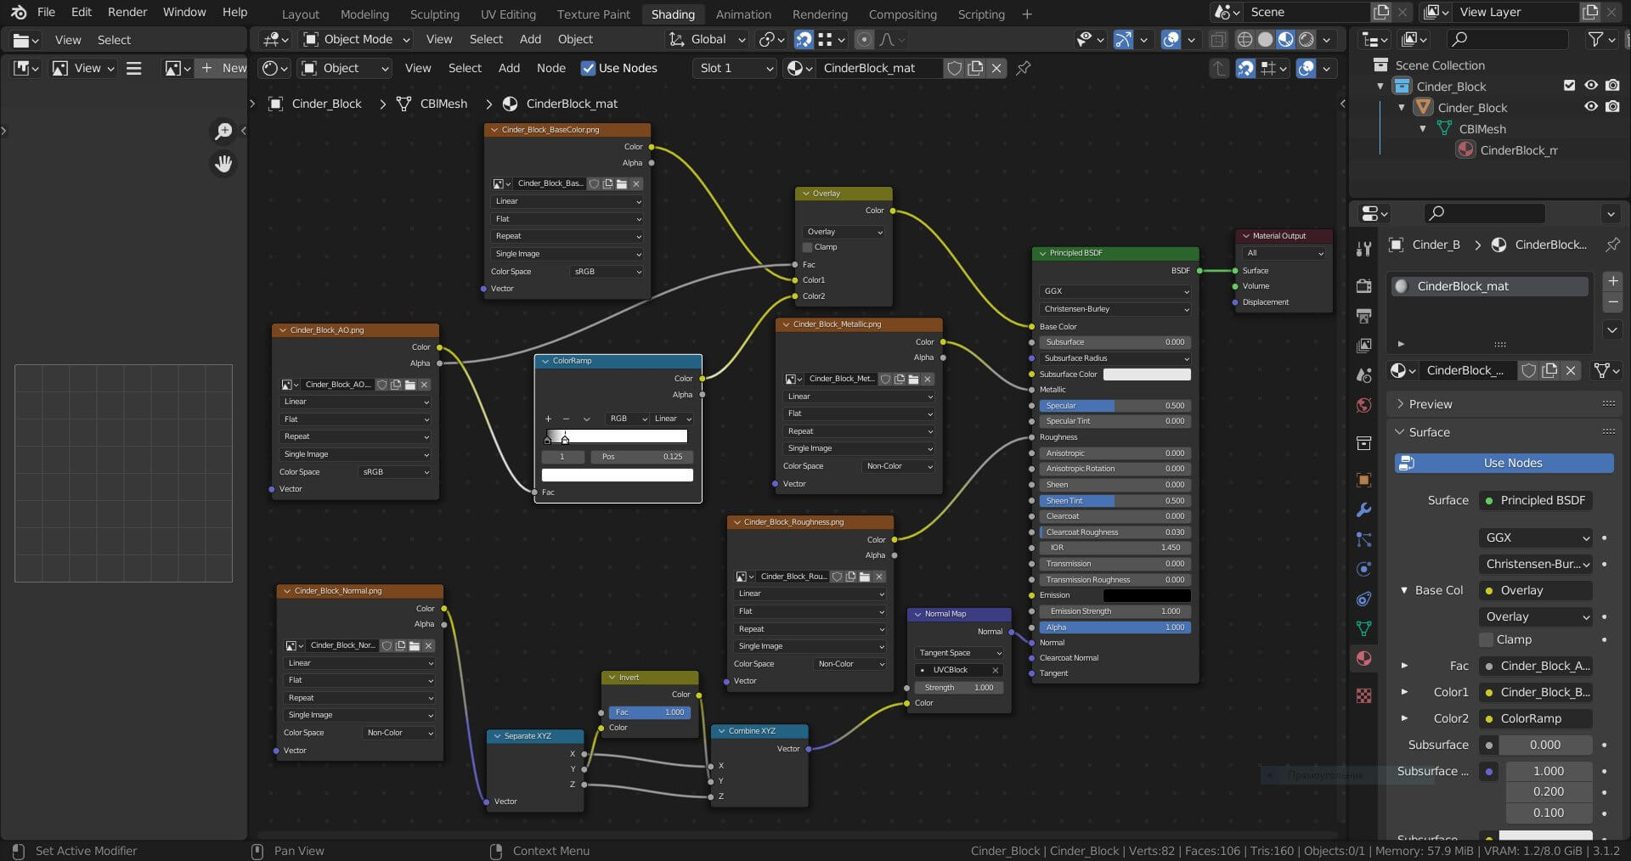Pin the CinderBlock_mat node tree
1631x861 pixels.
(x=1024, y=68)
